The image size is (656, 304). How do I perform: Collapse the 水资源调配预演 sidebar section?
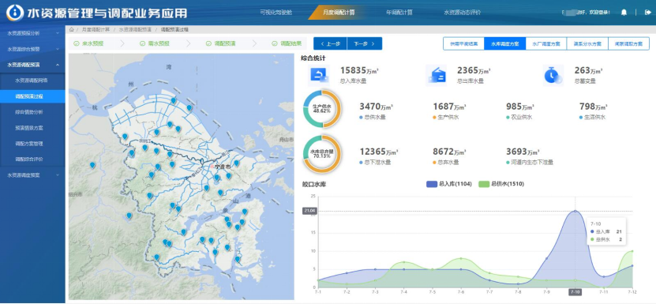[32, 65]
